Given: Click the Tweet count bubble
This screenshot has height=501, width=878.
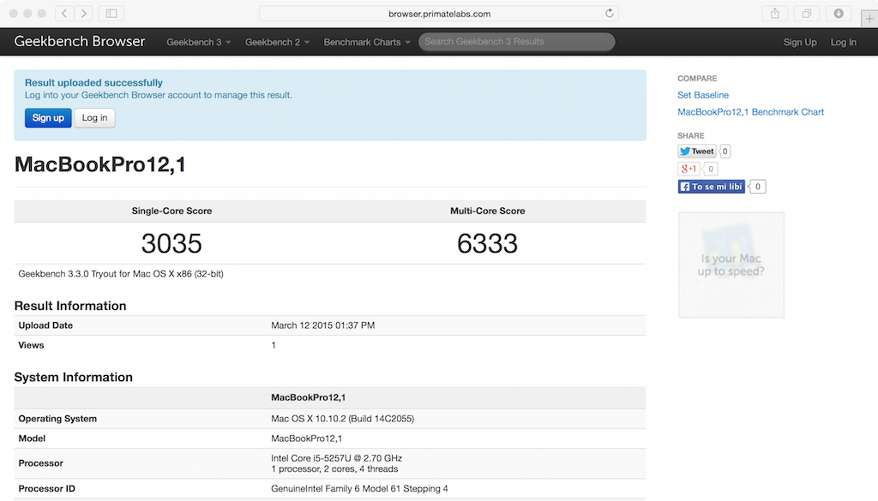Looking at the screenshot, I should [725, 152].
